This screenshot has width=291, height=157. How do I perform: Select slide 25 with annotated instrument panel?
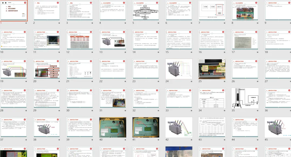pyautogui.click(x=212, y=69)
